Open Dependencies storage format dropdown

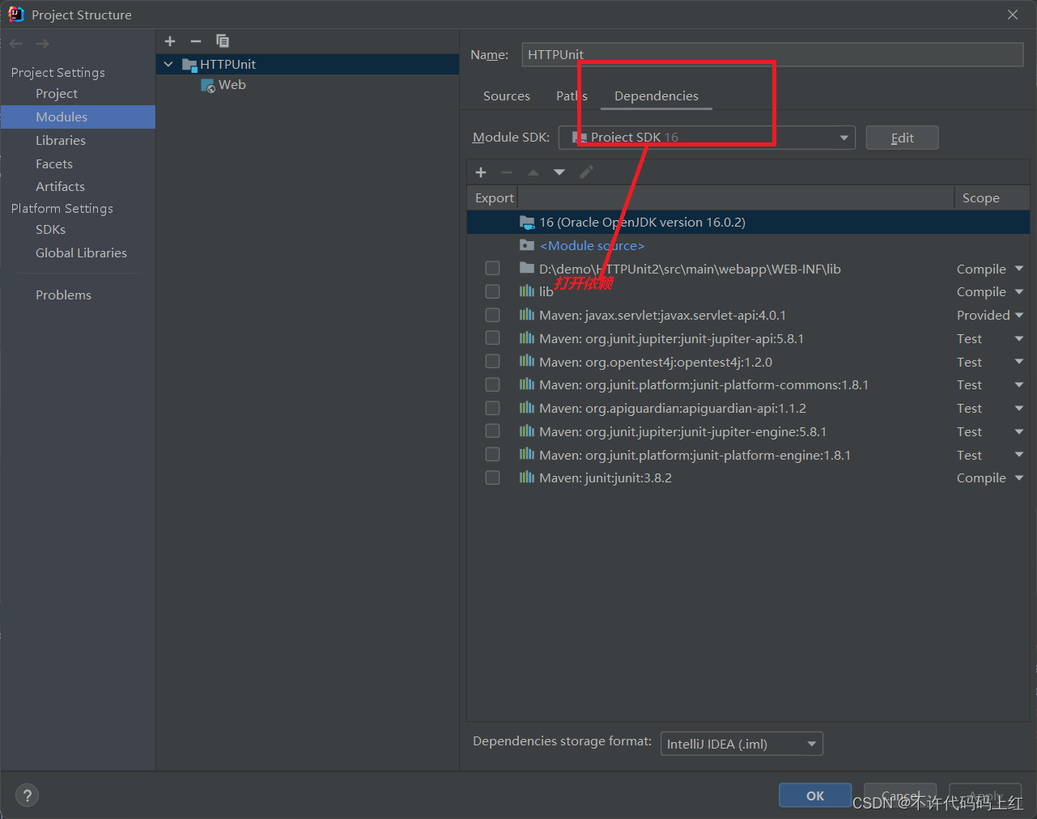(742, 744)
